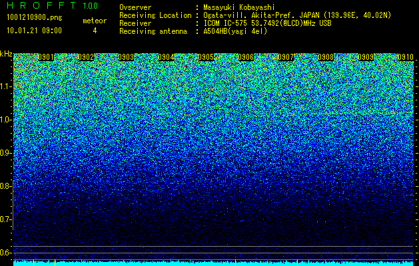Viewport: 419px width, 266px height.
Task: Click observer name Masayuki Kobayashi
Action: (x=238, y=7)
